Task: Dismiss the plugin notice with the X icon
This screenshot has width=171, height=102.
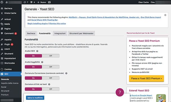Action: click(x=165, y=15)
